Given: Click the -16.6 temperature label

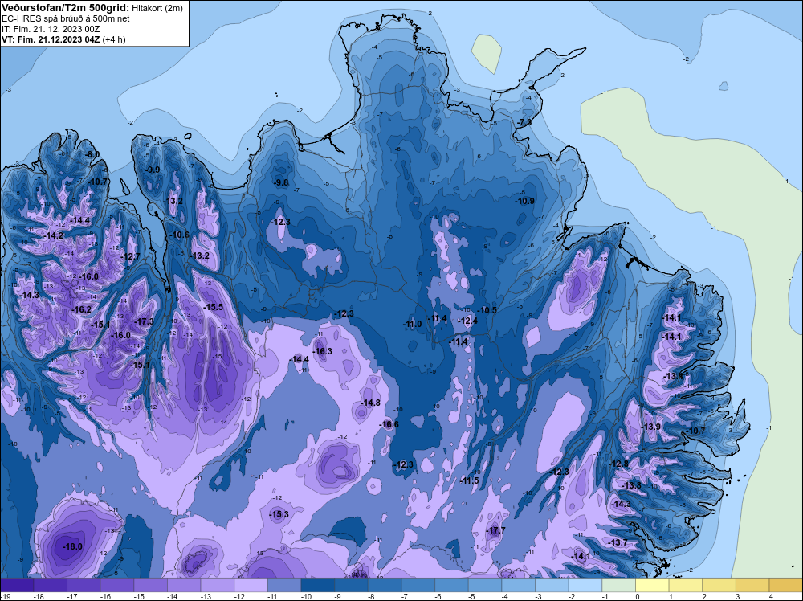Looking at the screenshot, I should (x=389, y=425).
